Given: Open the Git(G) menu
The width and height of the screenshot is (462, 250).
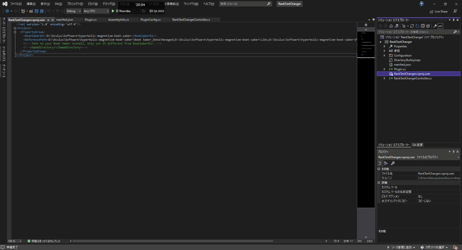Looking at the screenshot, I should coord(58,3).
